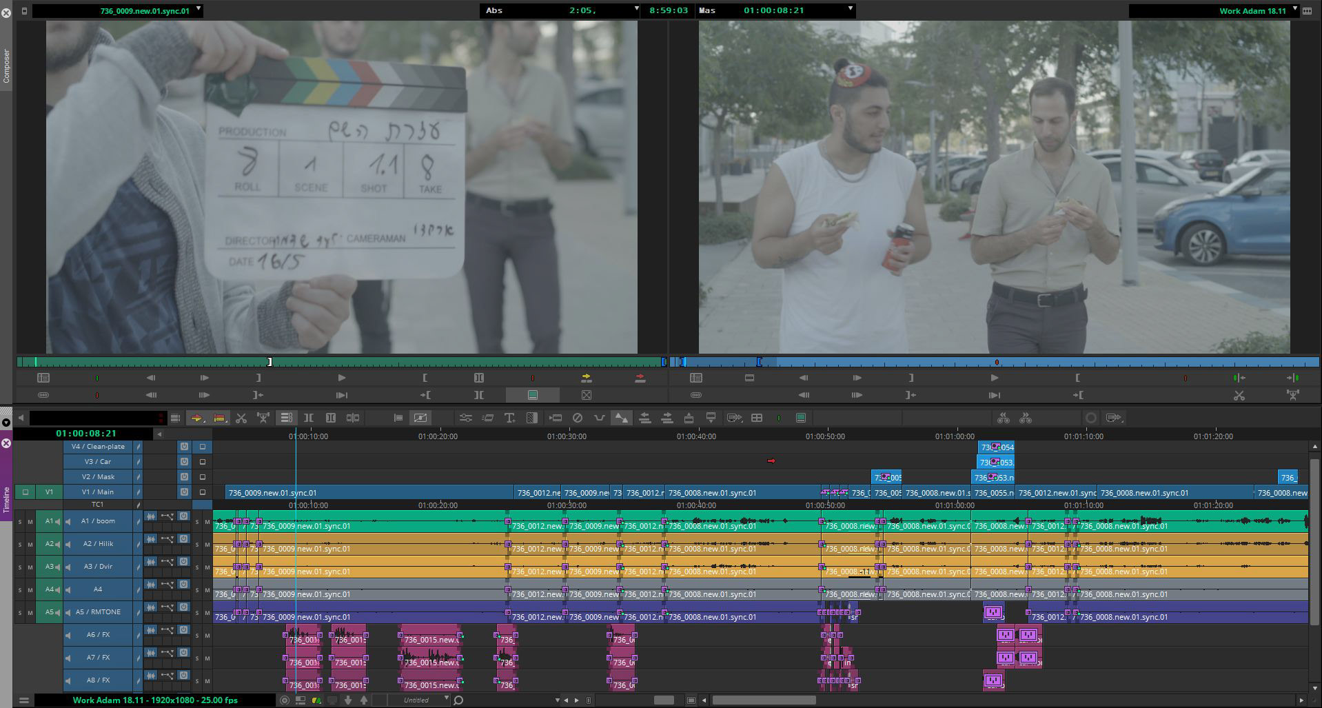Toggle A3 / Dvir waveform display button
This screenshot has height=708, width=1322.
point(151,562)
